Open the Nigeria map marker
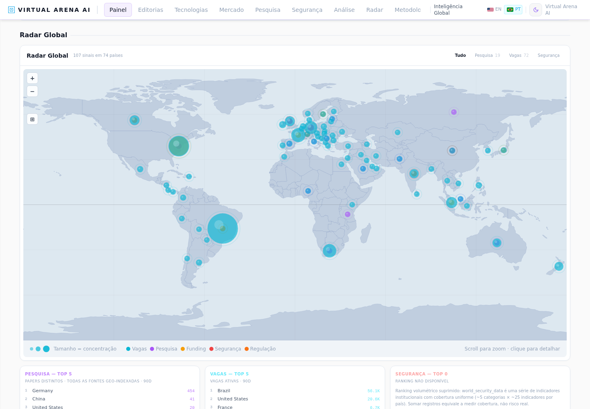 point(308,191)
